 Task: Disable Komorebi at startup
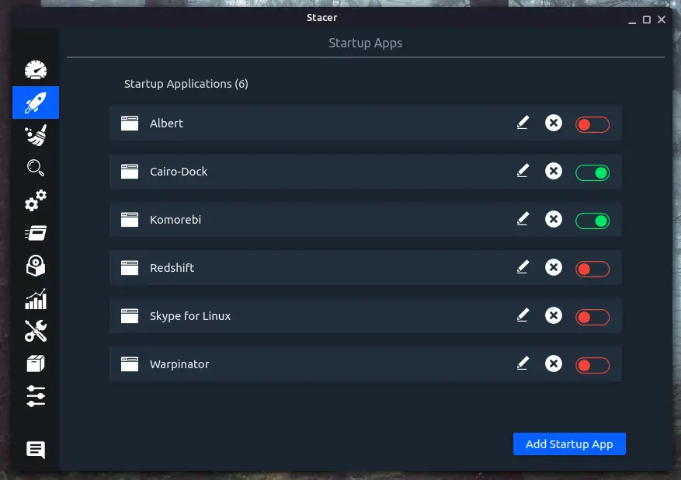coord(592,221)
